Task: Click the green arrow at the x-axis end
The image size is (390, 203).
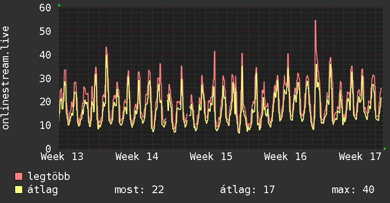Action: (x=385, y=149)
